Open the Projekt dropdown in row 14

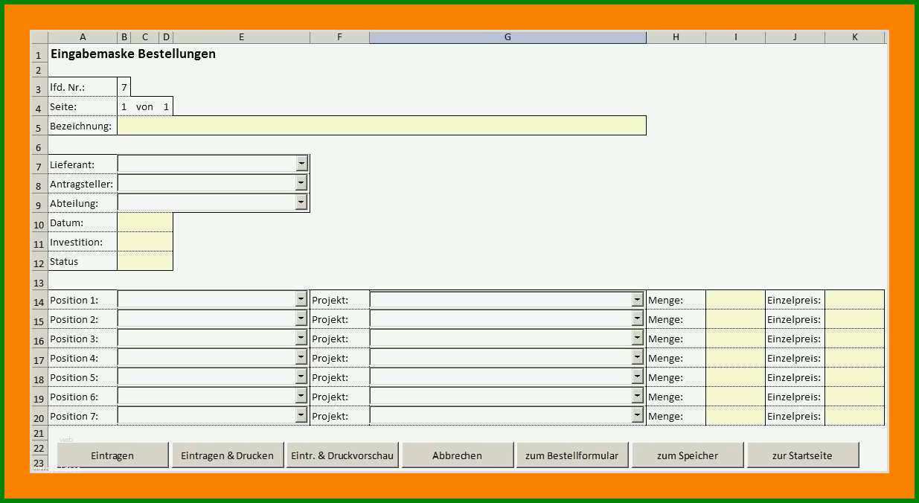point(637,299)
